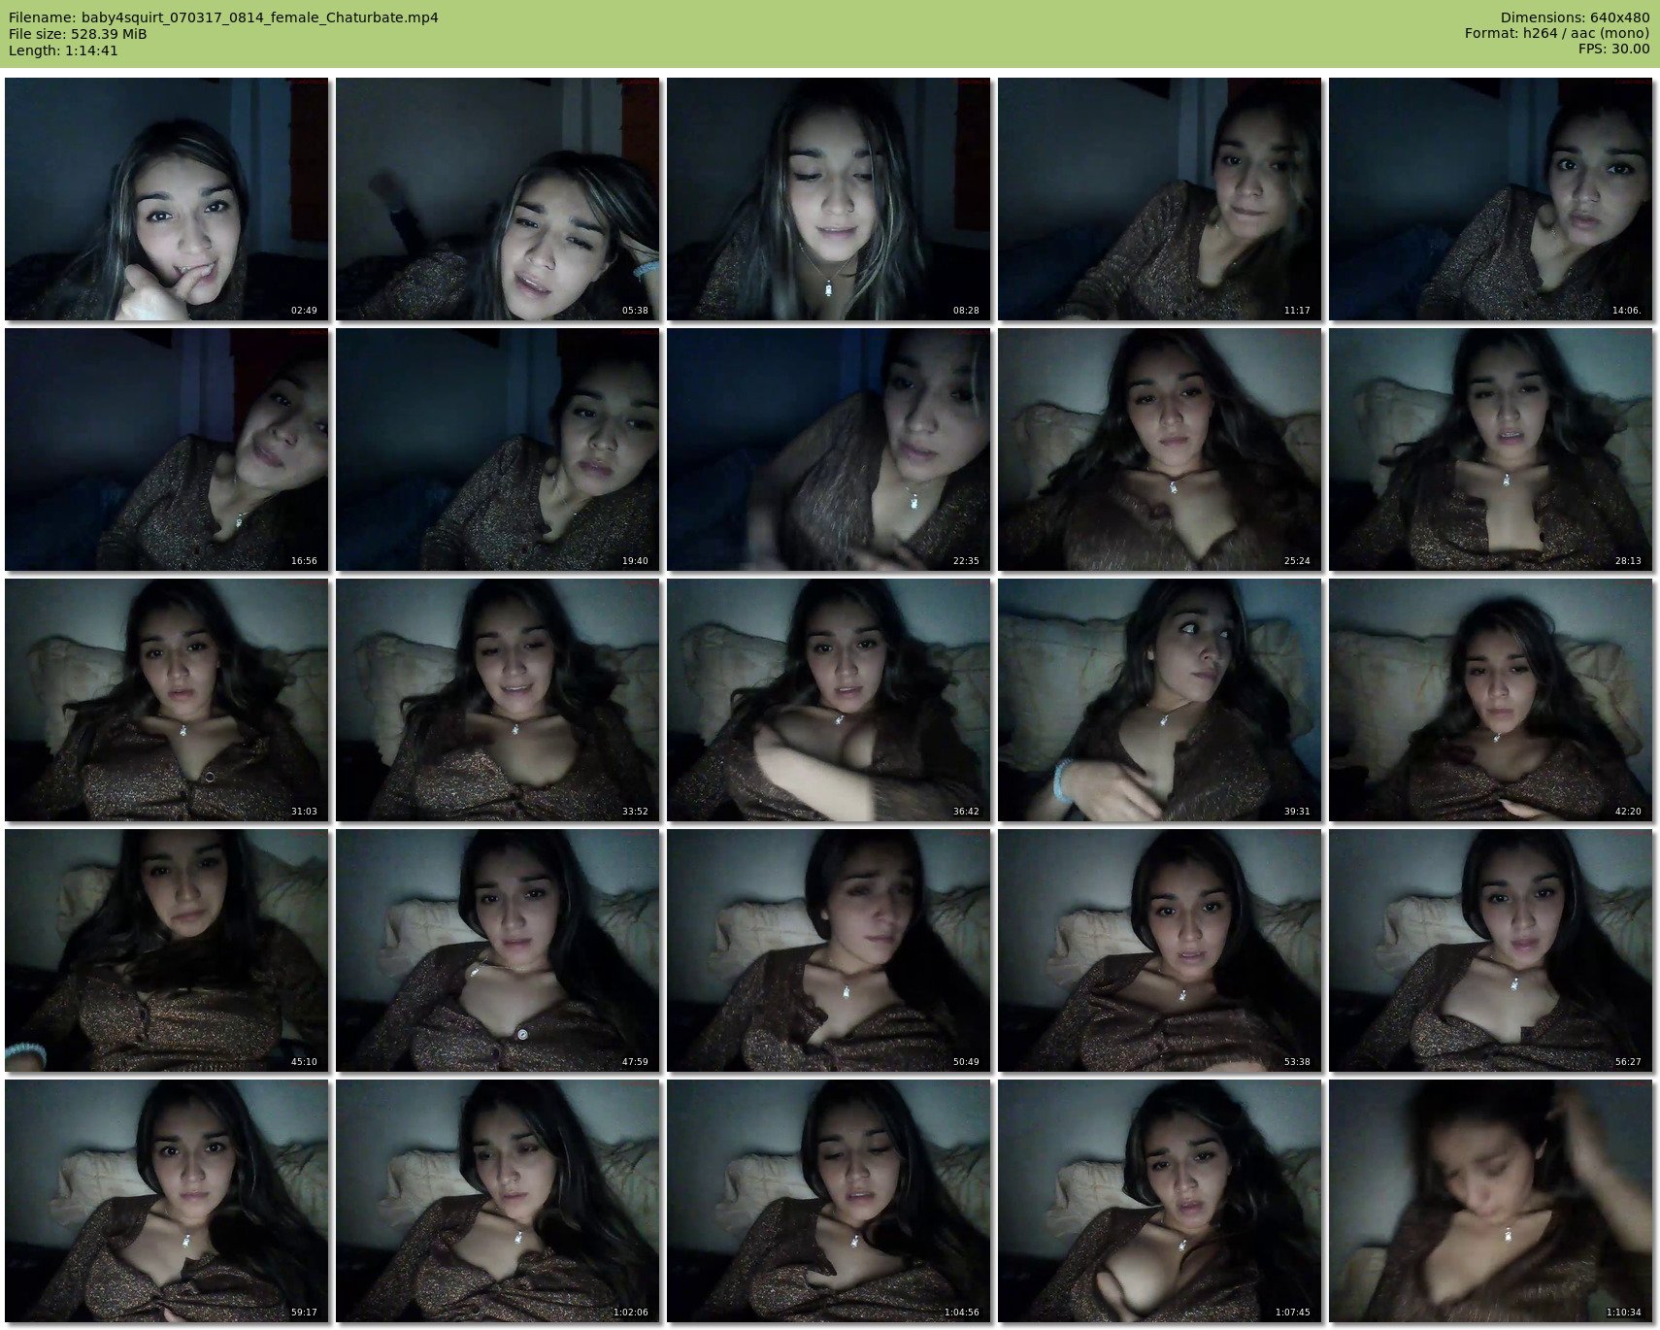
Task: Click the Dimensions 640x480 label
Action: coord(1575,17)
